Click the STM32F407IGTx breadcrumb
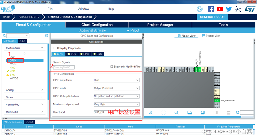 29,17
